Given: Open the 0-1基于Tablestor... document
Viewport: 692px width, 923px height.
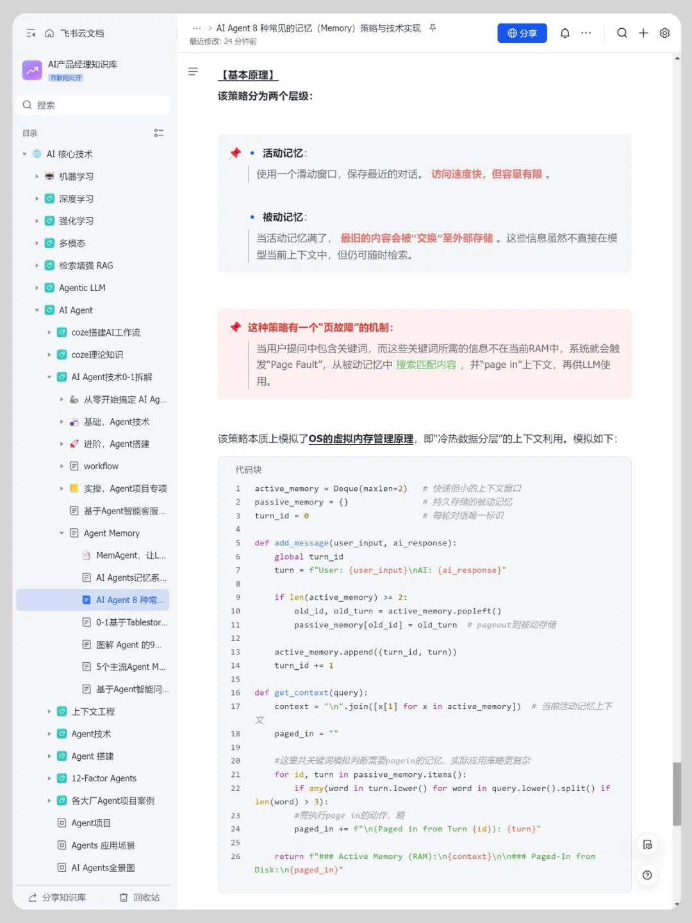Looking at the screenshot, I should pos(131,622).
